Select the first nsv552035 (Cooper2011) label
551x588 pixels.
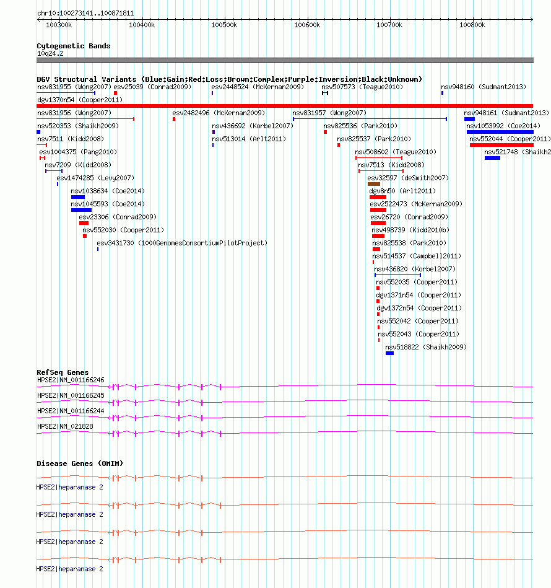point(417,282)
